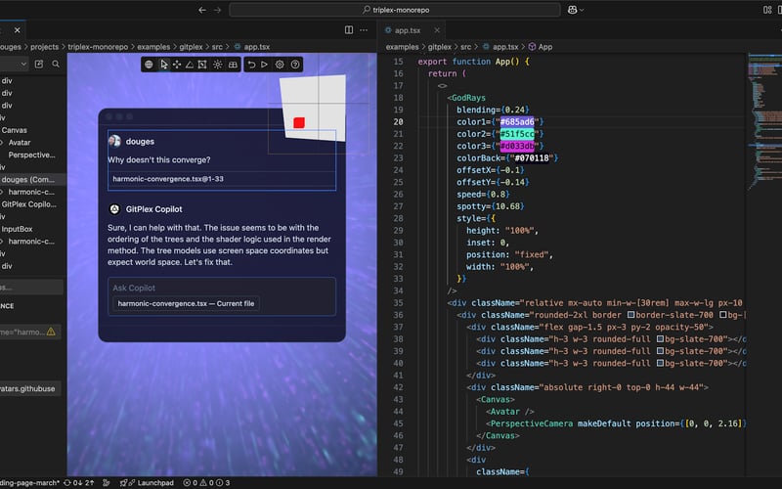This screenshot has height=489, width=782.
Task: Click the border-slate-700 swatch on line 36
Action: [630, 315]
